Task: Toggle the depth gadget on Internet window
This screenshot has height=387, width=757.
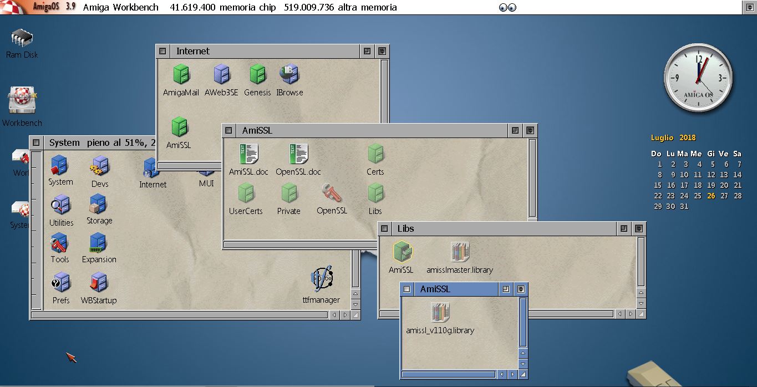Action: (x=382, y=51)
